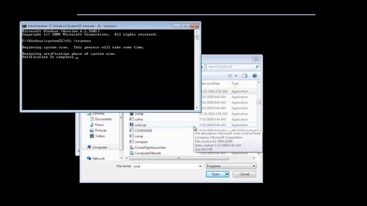
Task: Select the compact file
Action: 141,142
